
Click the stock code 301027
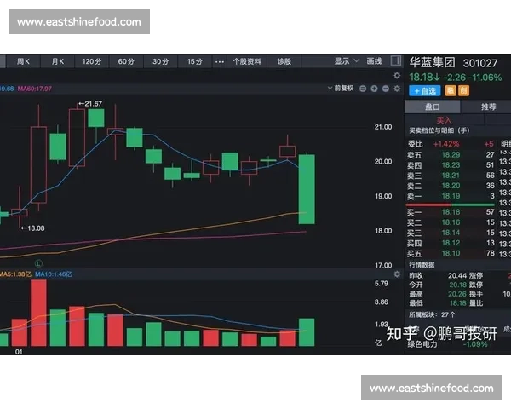coord(480,63)
